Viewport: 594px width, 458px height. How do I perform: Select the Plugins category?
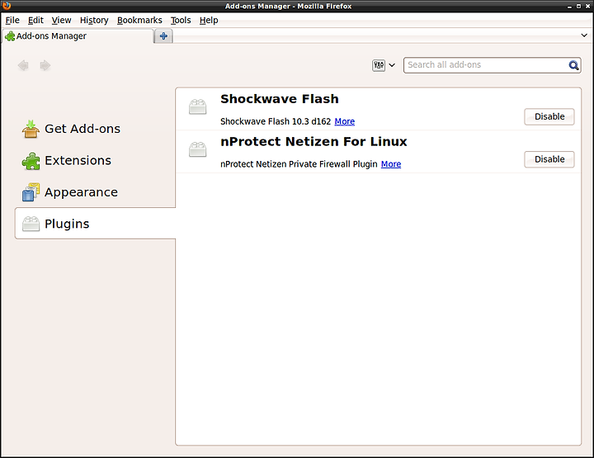click(95, 224)
